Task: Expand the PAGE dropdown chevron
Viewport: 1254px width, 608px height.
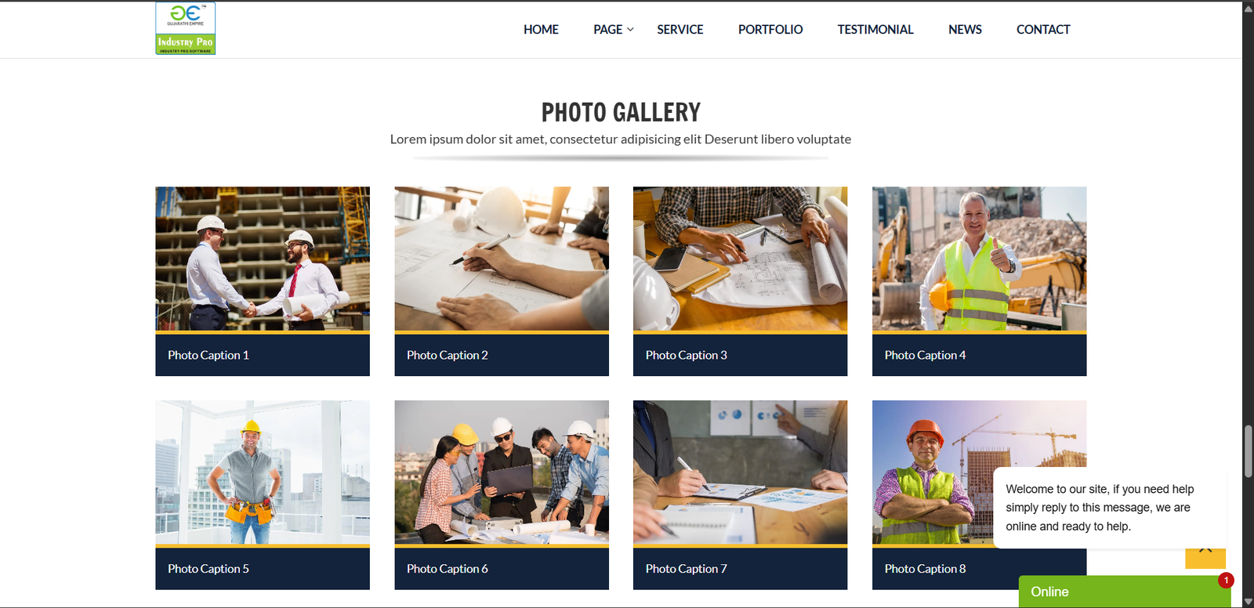Action: [x=630, y=30]
